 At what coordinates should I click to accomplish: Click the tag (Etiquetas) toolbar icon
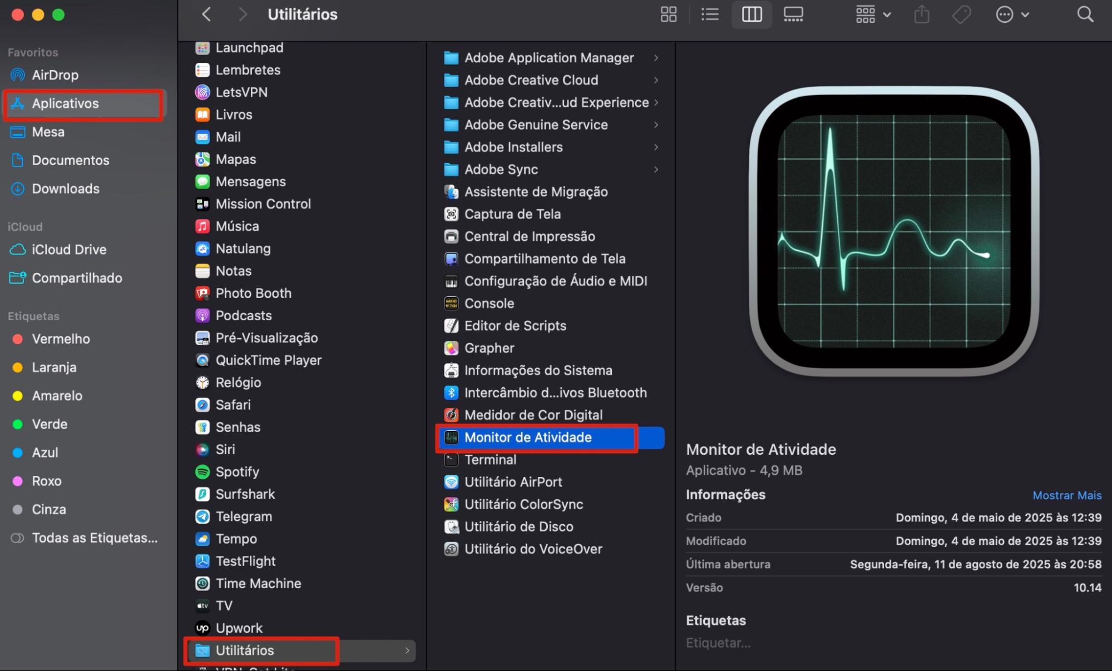click(961, 14)
